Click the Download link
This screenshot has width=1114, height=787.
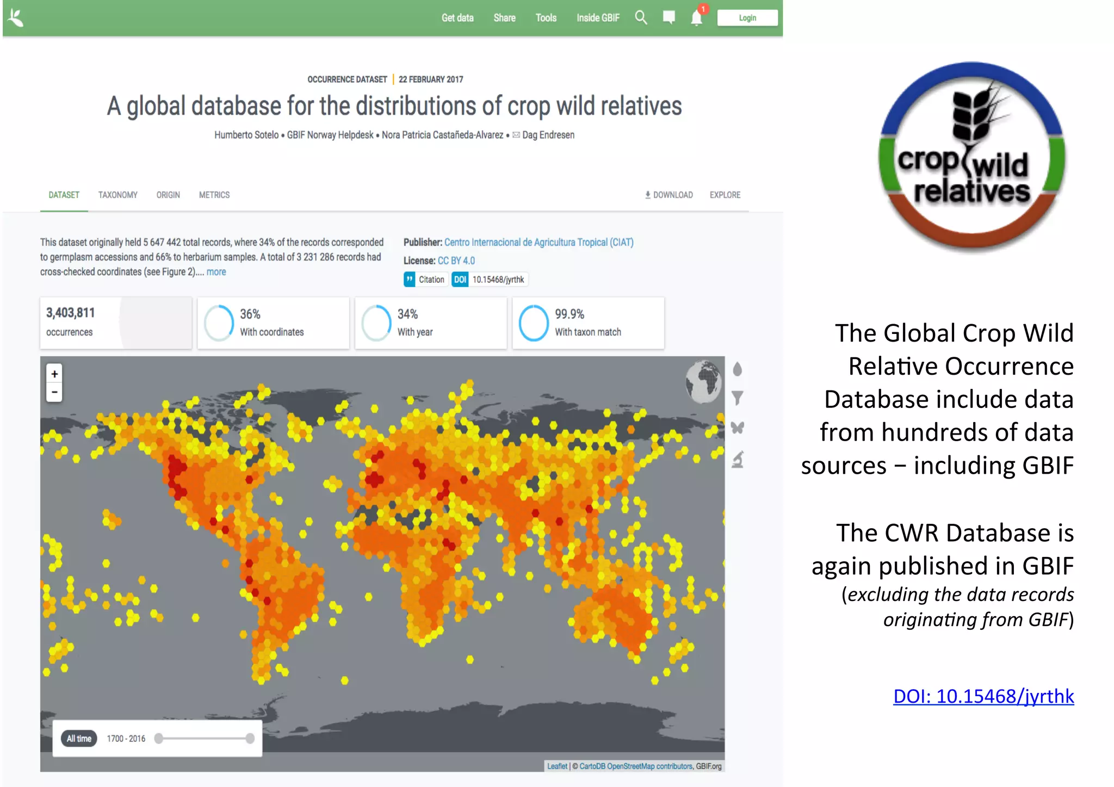click(x=669, y=195)
